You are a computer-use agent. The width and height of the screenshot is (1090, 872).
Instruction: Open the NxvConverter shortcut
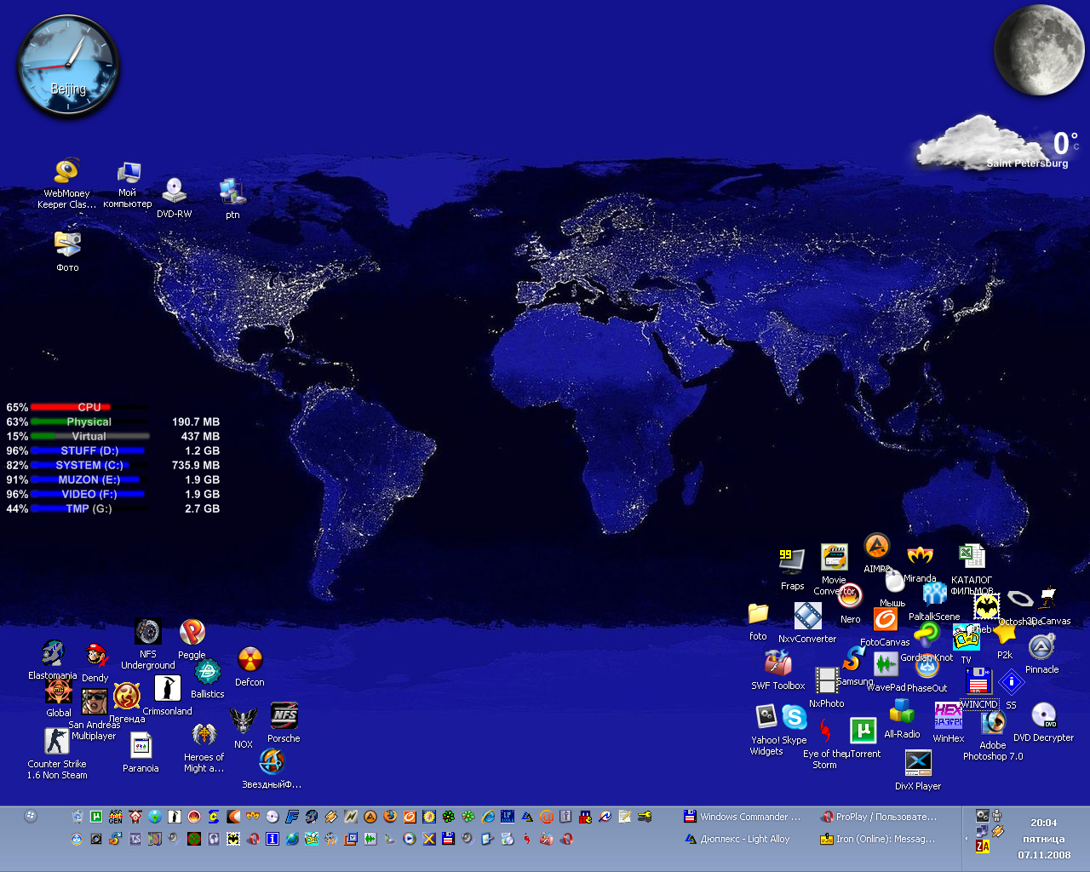point(807,617)
